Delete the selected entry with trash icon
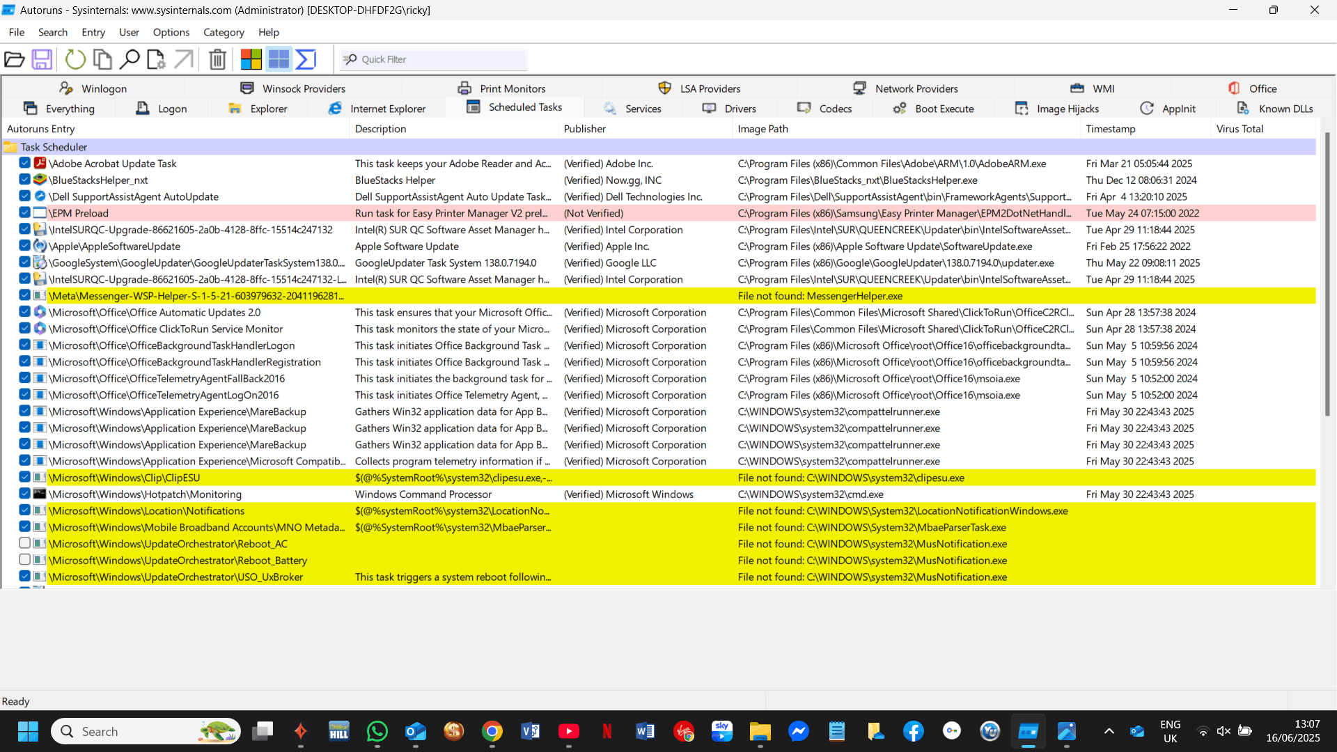Screen dimensions: 1337x752 [x=217, y=59]
